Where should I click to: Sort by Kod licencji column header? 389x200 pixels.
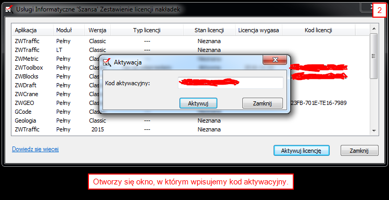point(319,30)
